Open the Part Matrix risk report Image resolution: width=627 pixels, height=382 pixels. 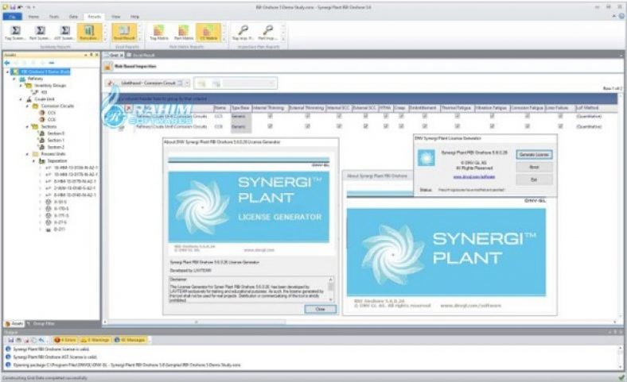[184, 33]
